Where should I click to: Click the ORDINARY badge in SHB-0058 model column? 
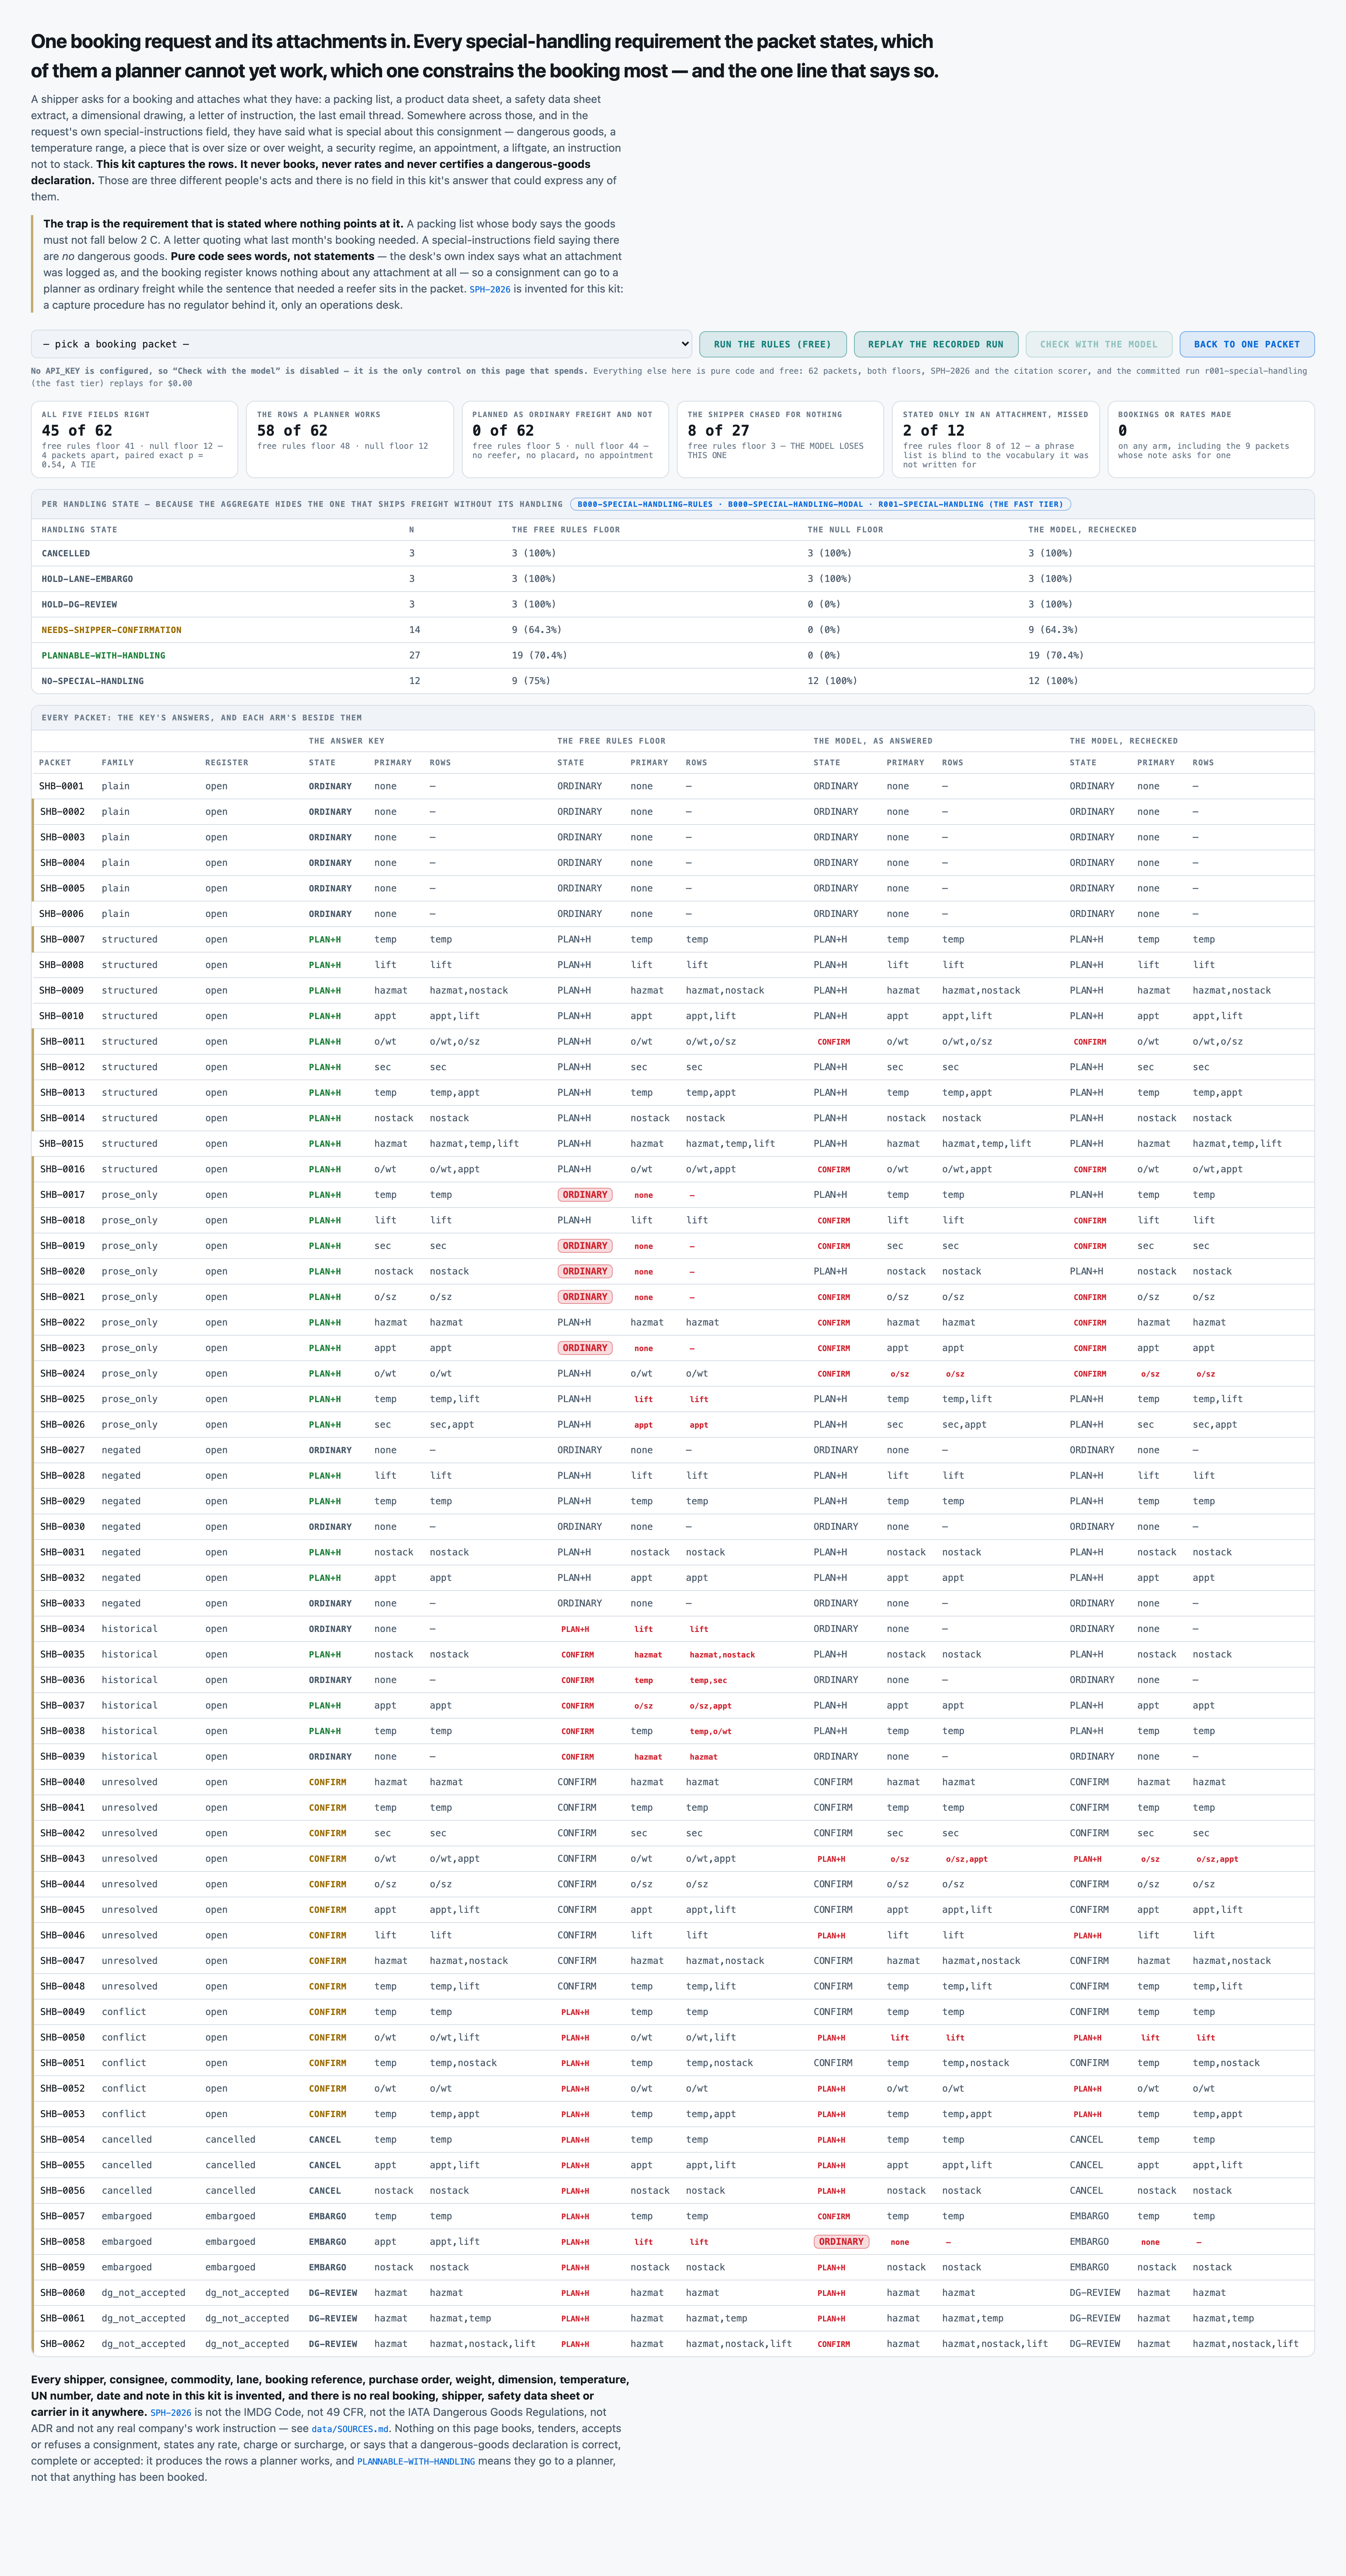(841, 2241)
